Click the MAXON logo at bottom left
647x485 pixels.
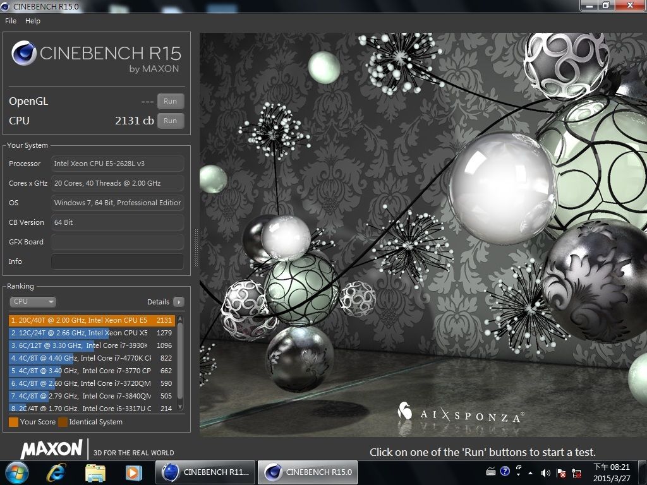tap(51, 449)
